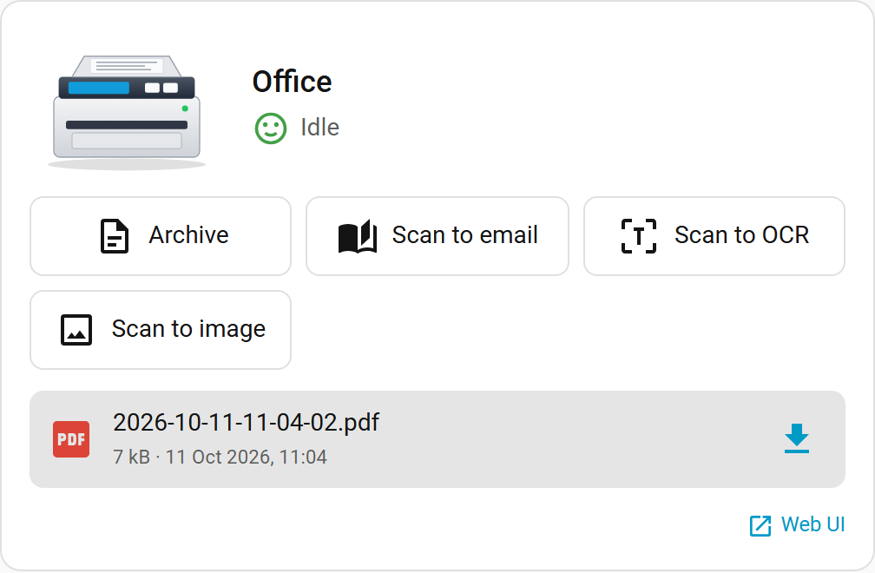
Task: Click the Archive document icon
Action: tap(115, 236)
